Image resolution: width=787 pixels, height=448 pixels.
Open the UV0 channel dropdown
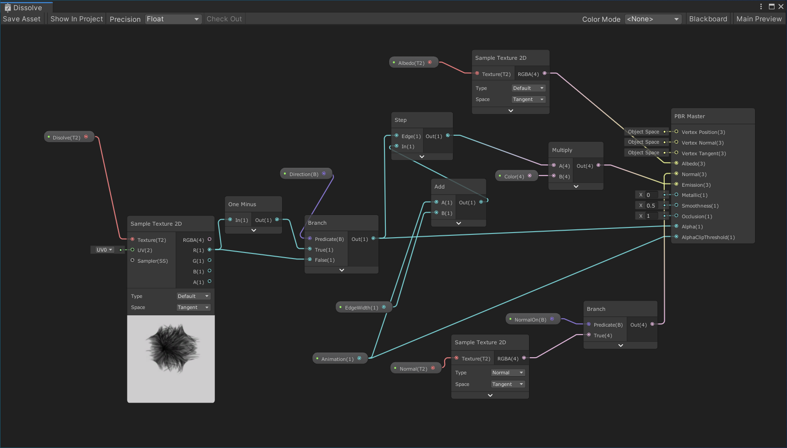104,250
